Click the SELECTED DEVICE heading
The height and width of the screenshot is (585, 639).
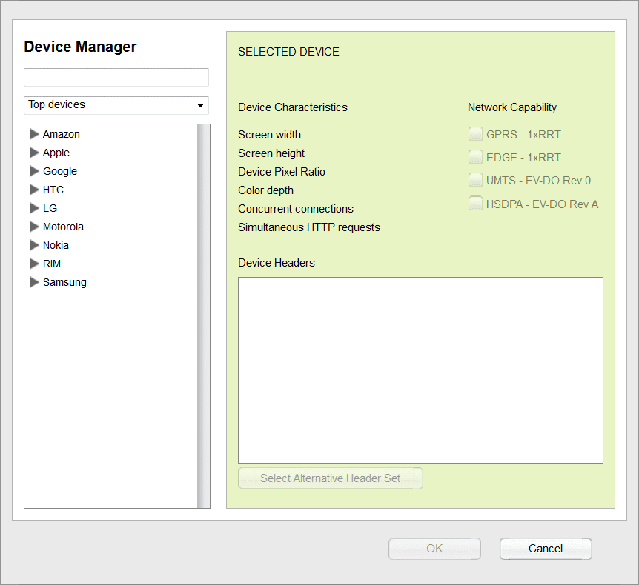pos(288,52)
